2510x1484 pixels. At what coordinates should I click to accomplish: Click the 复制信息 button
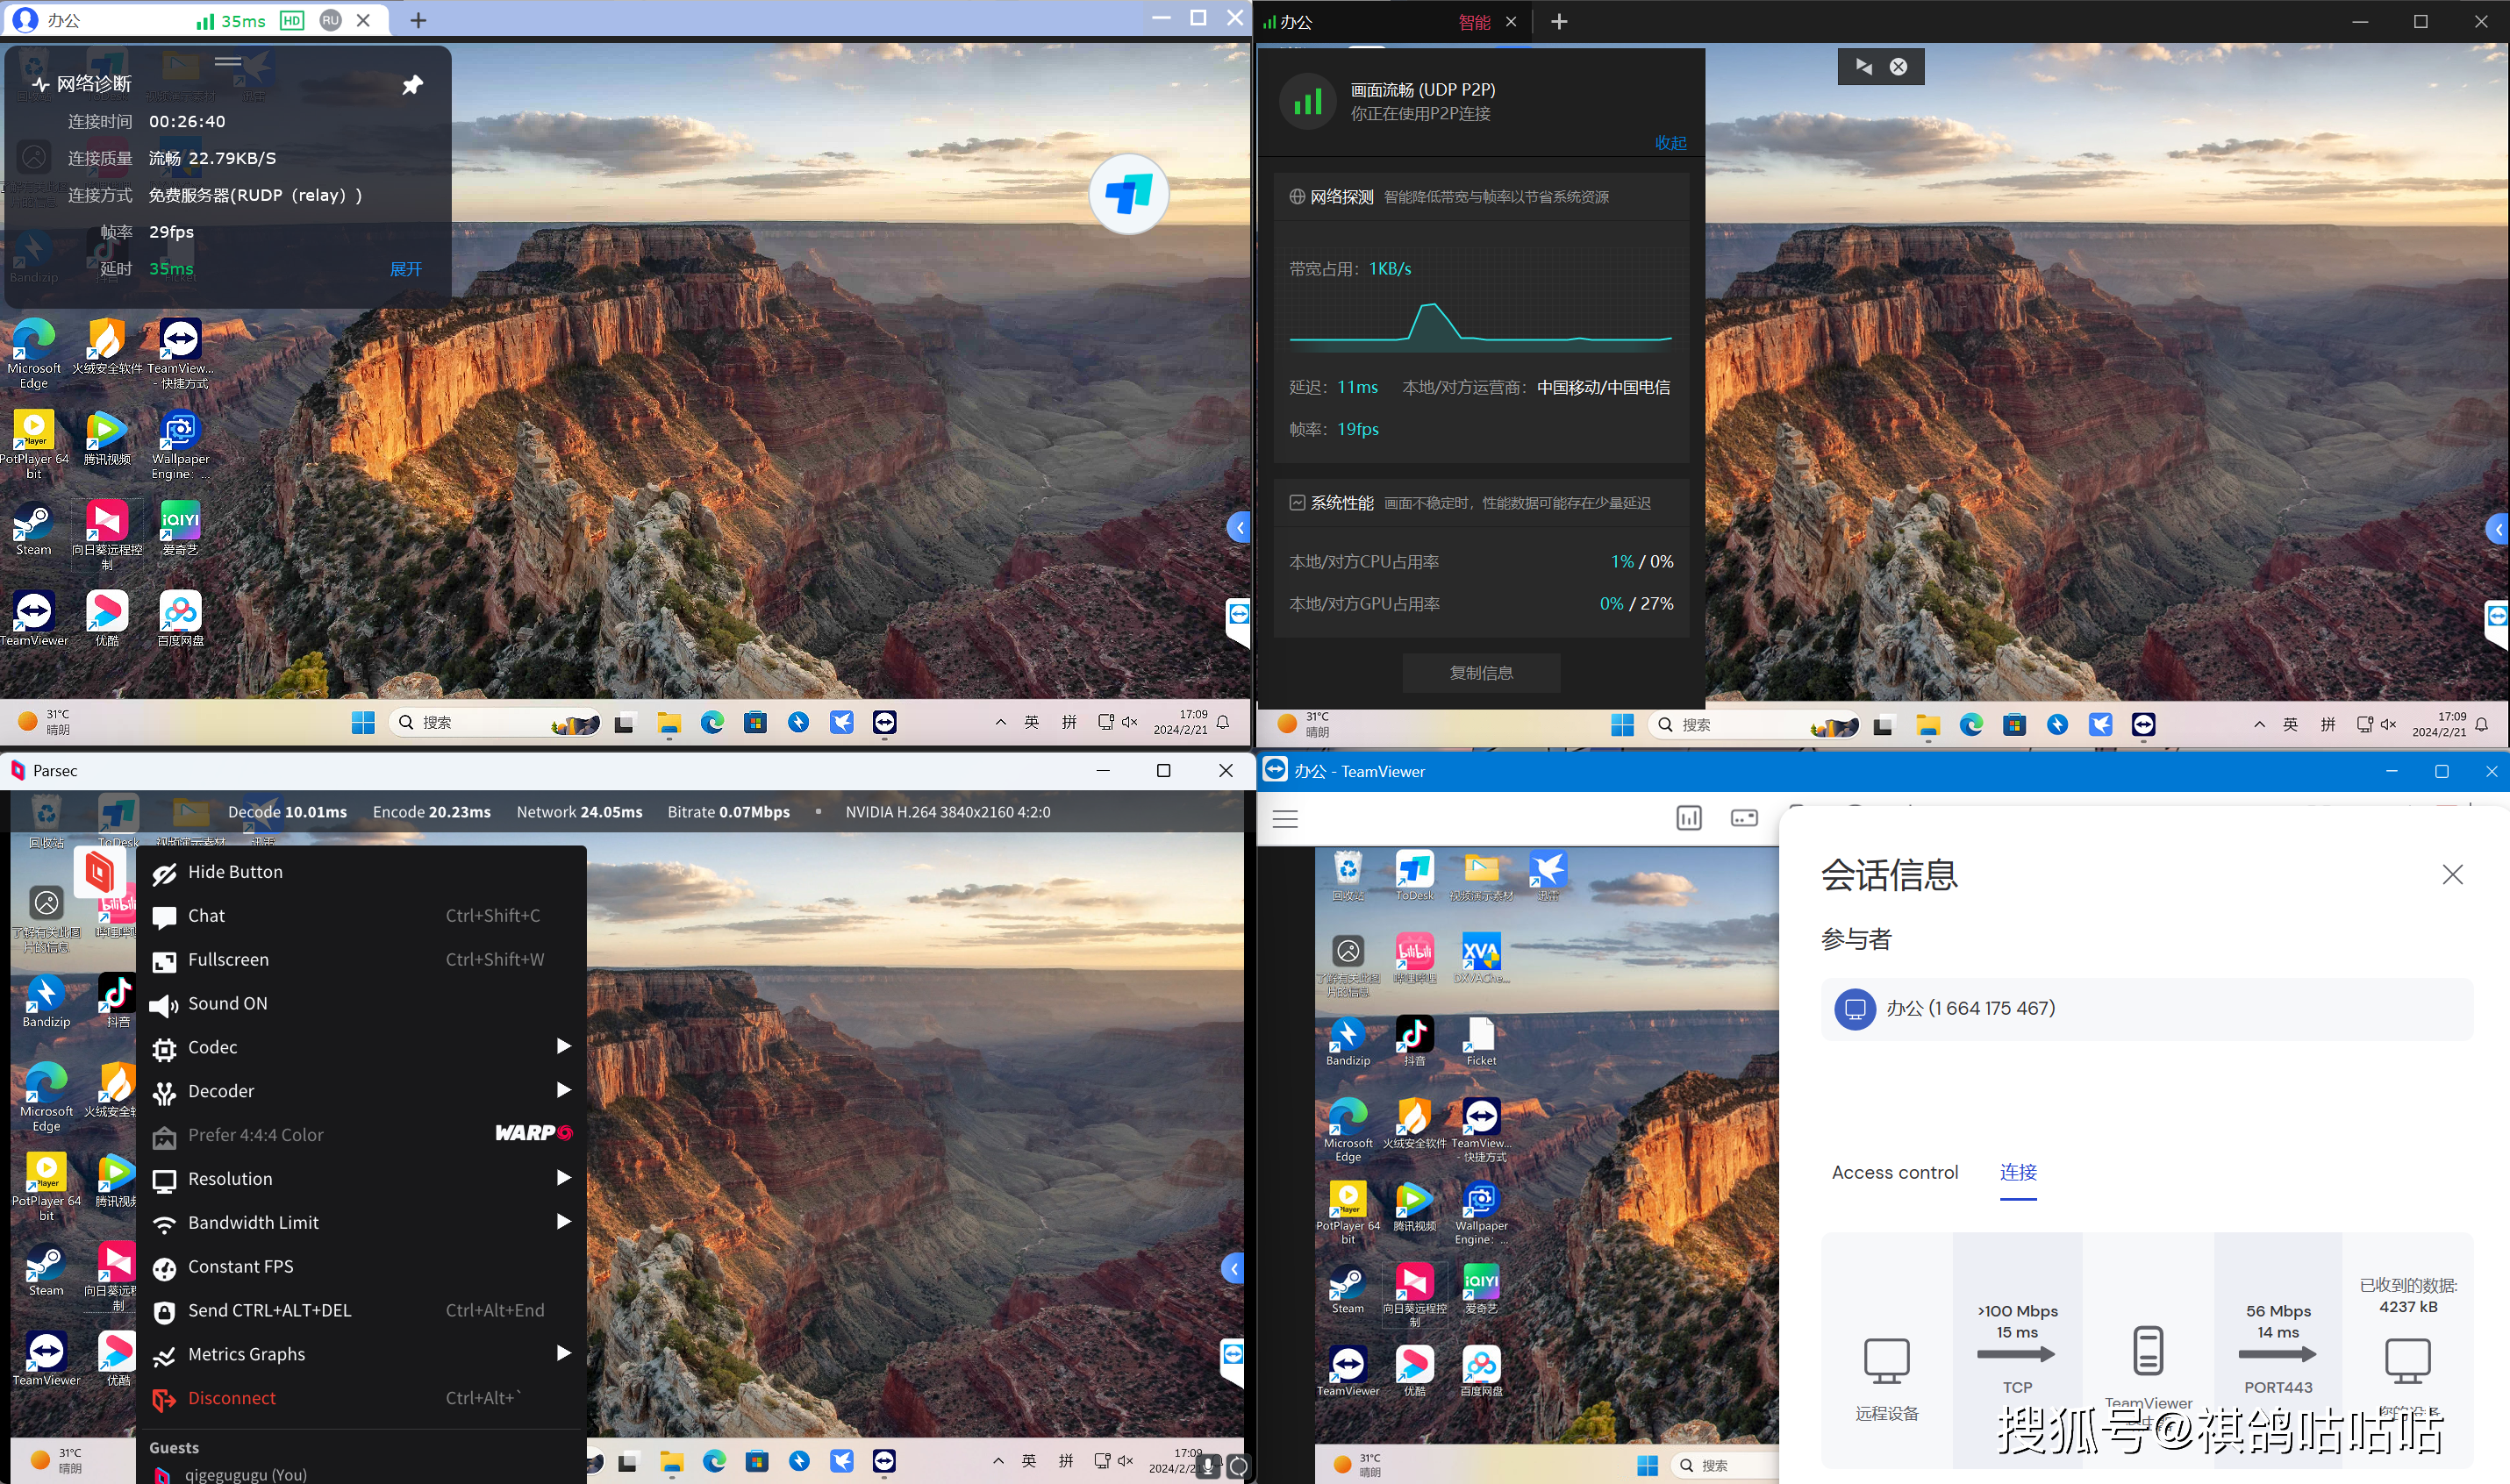[1481, 673]
